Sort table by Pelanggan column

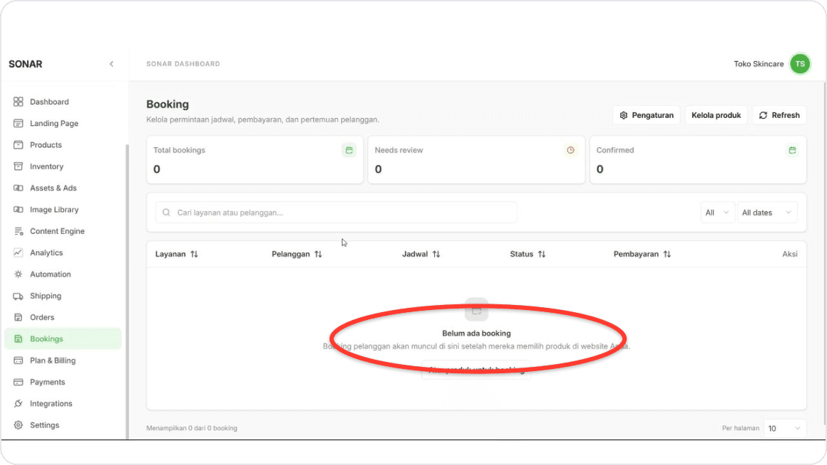[x=296, y=254]
